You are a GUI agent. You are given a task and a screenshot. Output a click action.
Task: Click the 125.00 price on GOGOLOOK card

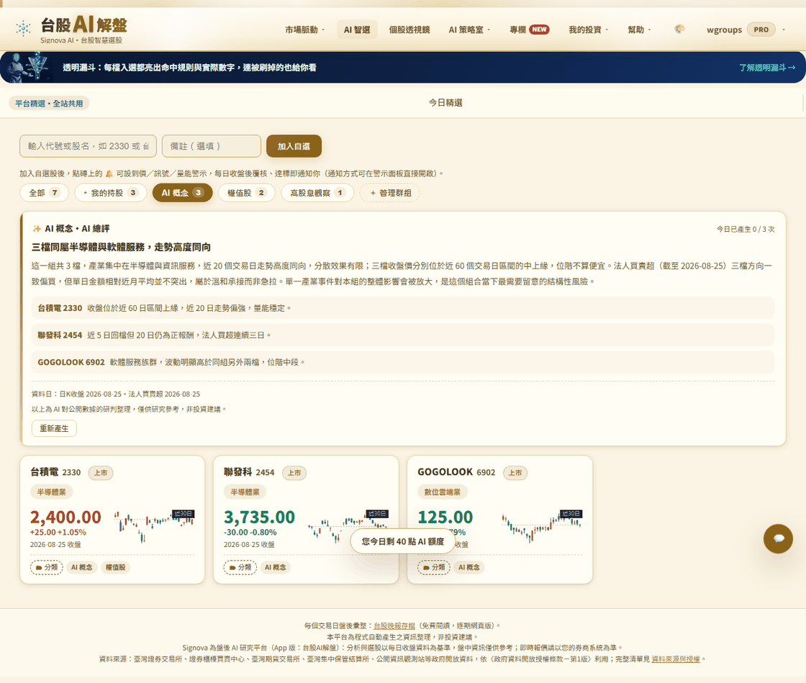445,517
